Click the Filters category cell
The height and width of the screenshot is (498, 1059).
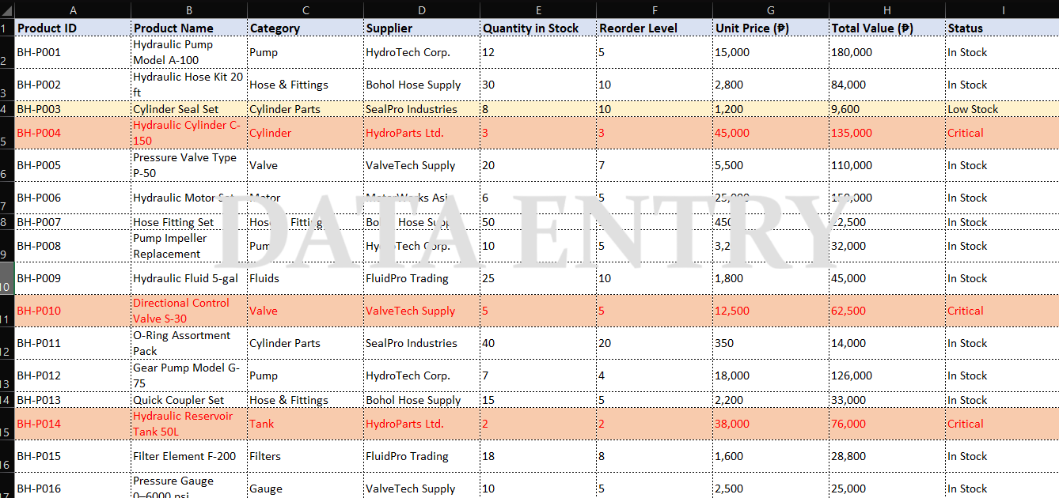coord(306,456)
